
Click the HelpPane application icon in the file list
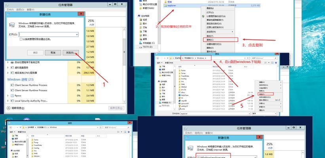179,95
